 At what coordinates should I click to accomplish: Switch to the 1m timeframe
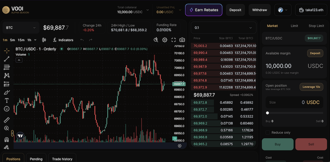(5, 40)
